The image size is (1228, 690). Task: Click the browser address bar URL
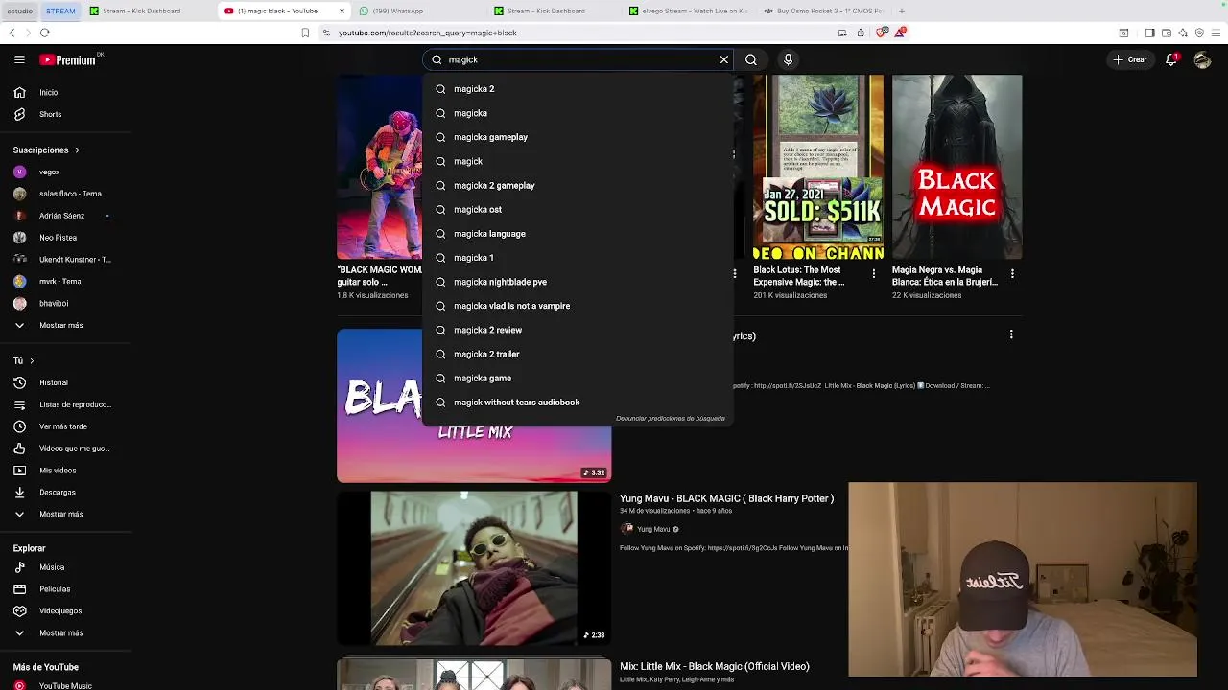428,33
